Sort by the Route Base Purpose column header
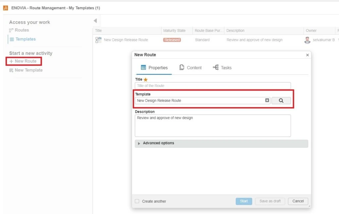 pos(209,30)
